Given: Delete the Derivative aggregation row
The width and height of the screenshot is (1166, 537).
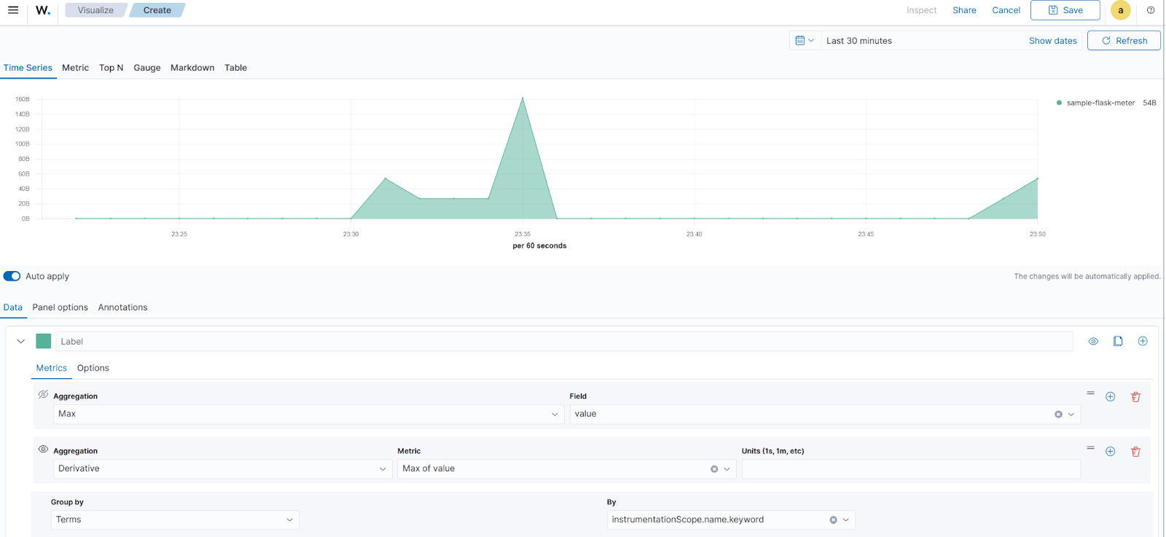Looking at the screenshot, I should coord(1135,452).
